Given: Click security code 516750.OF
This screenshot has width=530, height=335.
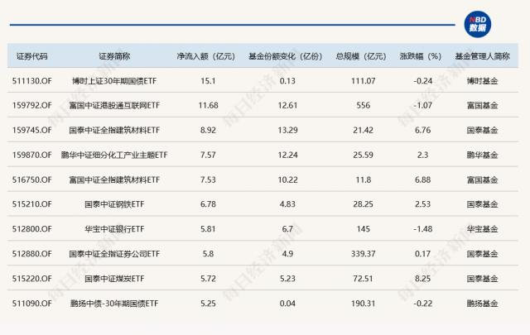Looking at the screenshot, I should coord(34,179).
